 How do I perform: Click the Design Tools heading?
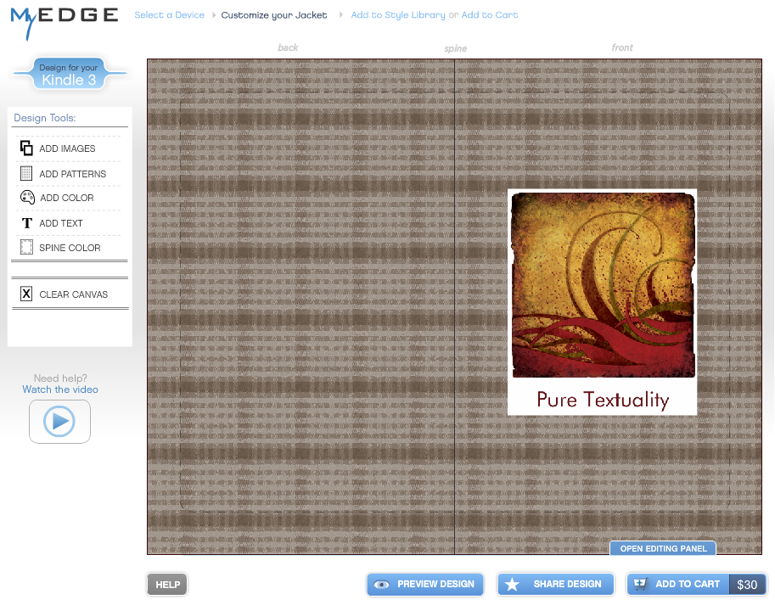[45, 118]
